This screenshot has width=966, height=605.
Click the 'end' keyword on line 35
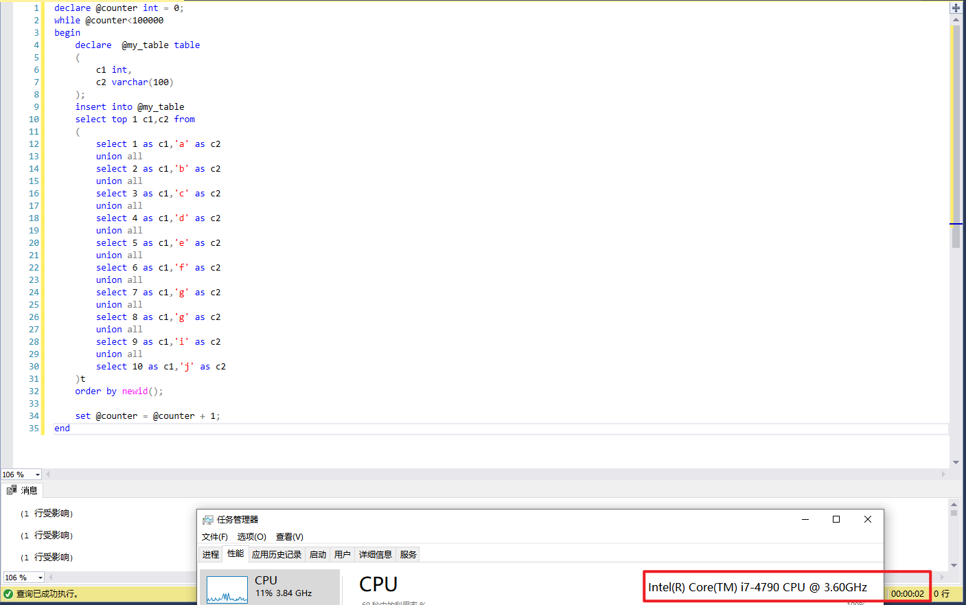click(x=62, y=429)
